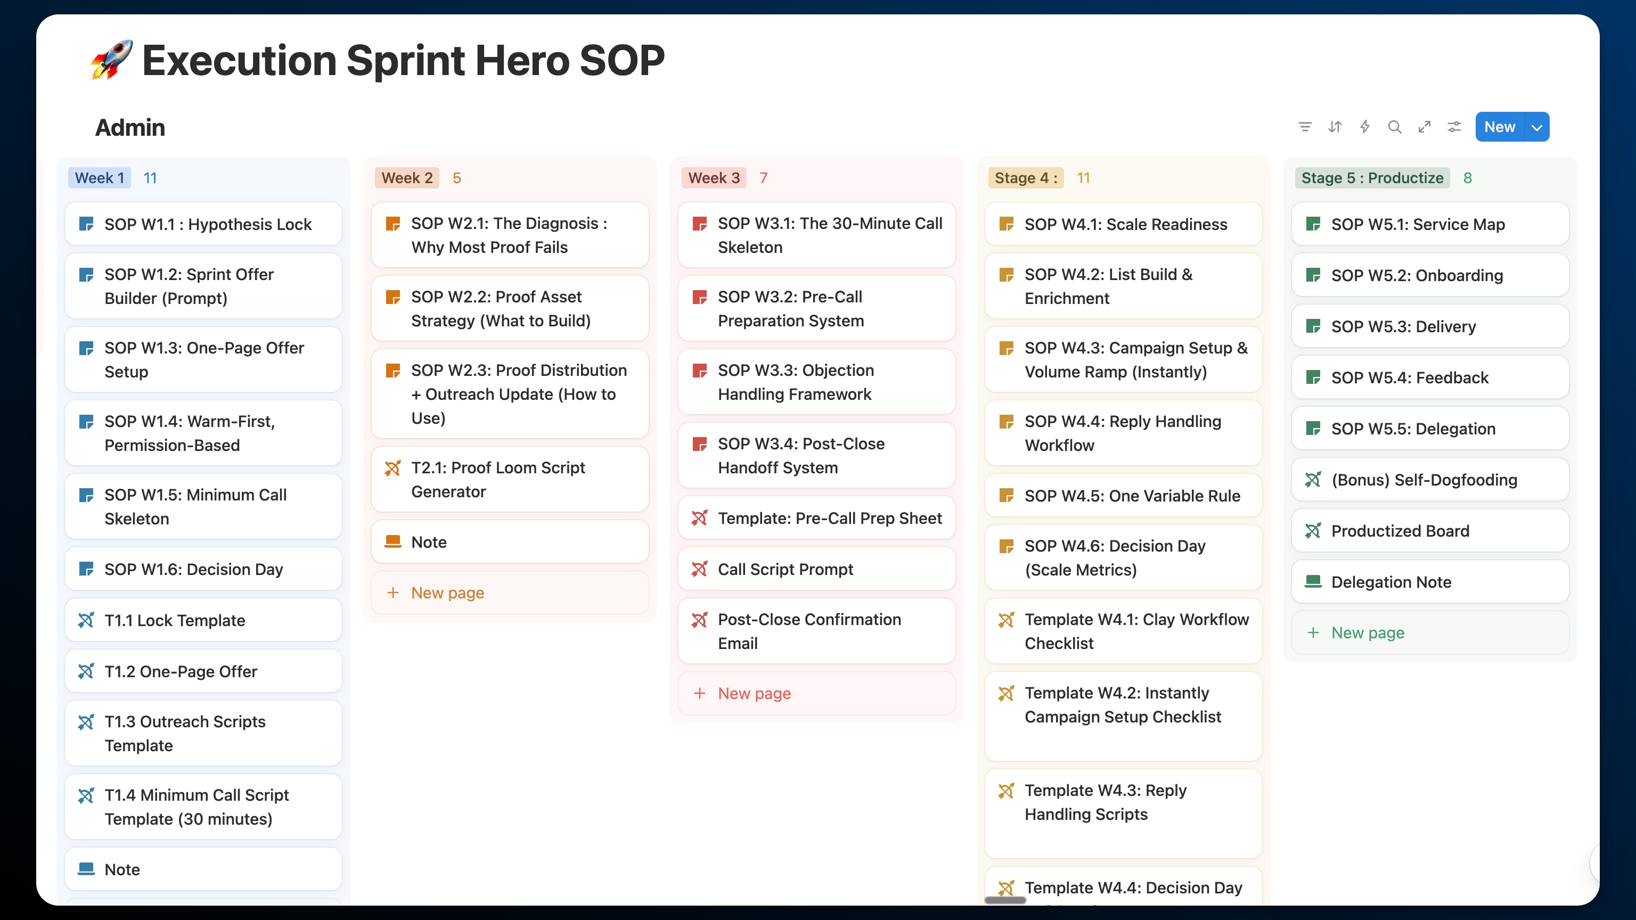Open the filter icon in board toolbar
1636x920 pixels.
tap(1304, 127)
